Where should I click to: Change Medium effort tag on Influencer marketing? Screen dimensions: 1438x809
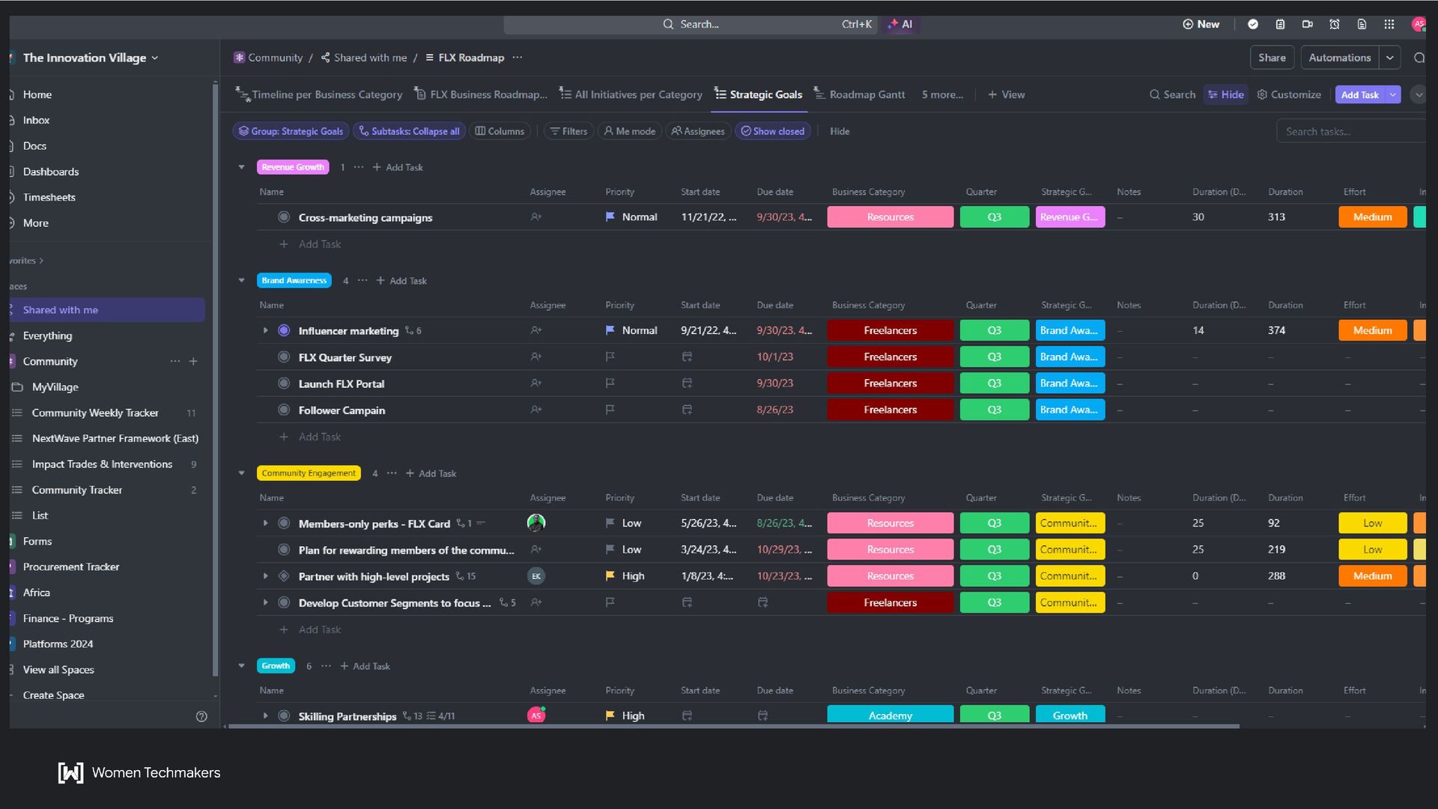point(1372,330)
